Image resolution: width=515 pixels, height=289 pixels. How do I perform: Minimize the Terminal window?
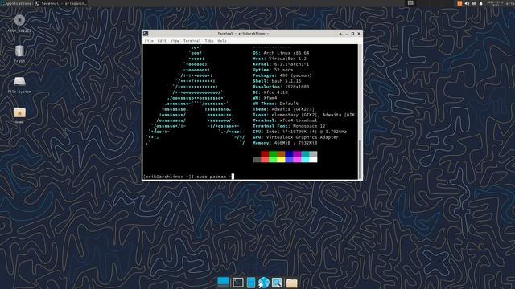(x=347, y=34)
